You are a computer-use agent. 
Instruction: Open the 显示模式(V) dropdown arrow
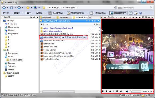[65, 13]
